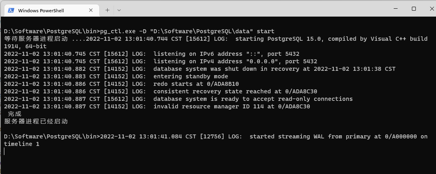This screenshot has width=436, height=174.
Task: Click the PowerShell icon in the tab
Action: coord(11,10)
